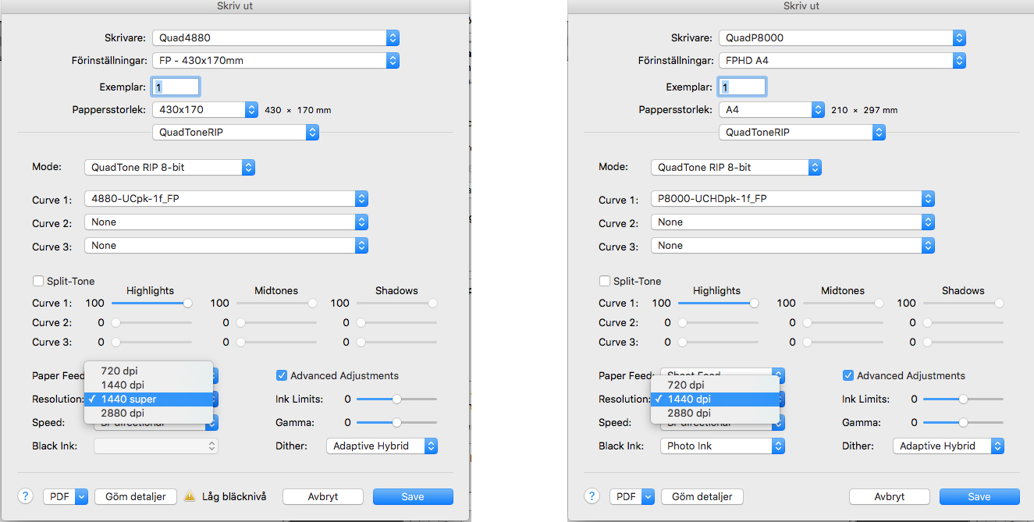1034x522 pixels.
Task: Click Curve 1 Shadows slider in Quad4880 dialog
Action: [397, 303]
